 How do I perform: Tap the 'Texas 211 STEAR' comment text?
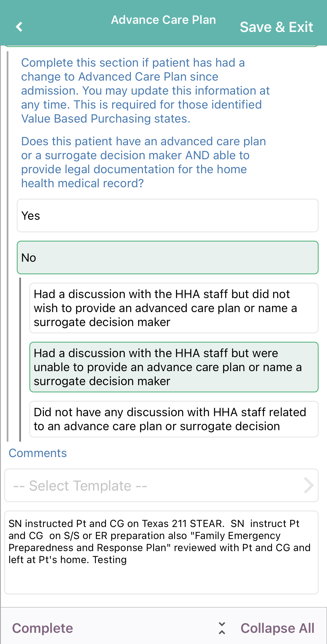183,523
